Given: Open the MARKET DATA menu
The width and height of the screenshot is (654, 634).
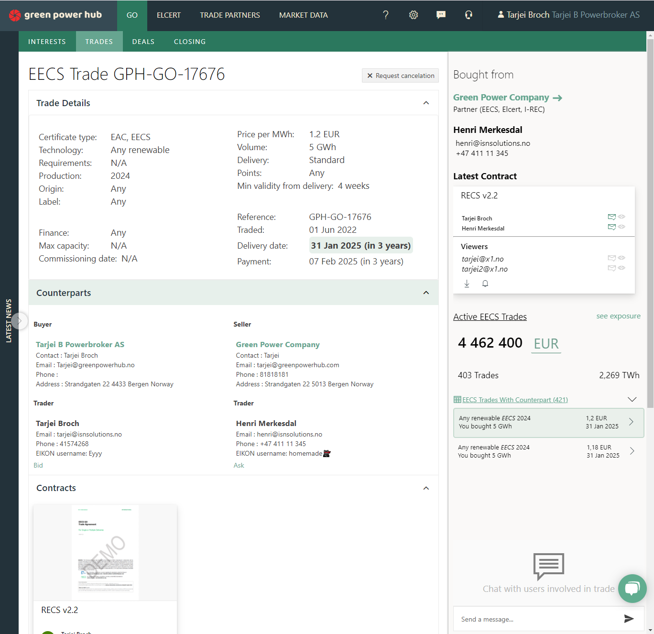Looking at the screenshot, I should pos(303,15).
